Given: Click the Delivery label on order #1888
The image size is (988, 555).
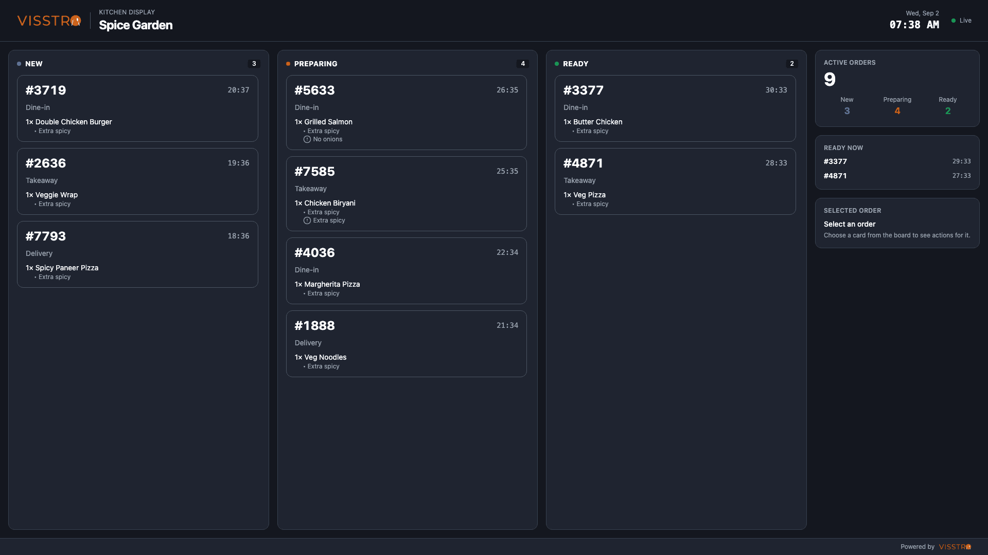Looking at the screenshot, I should tap(308, 343).
